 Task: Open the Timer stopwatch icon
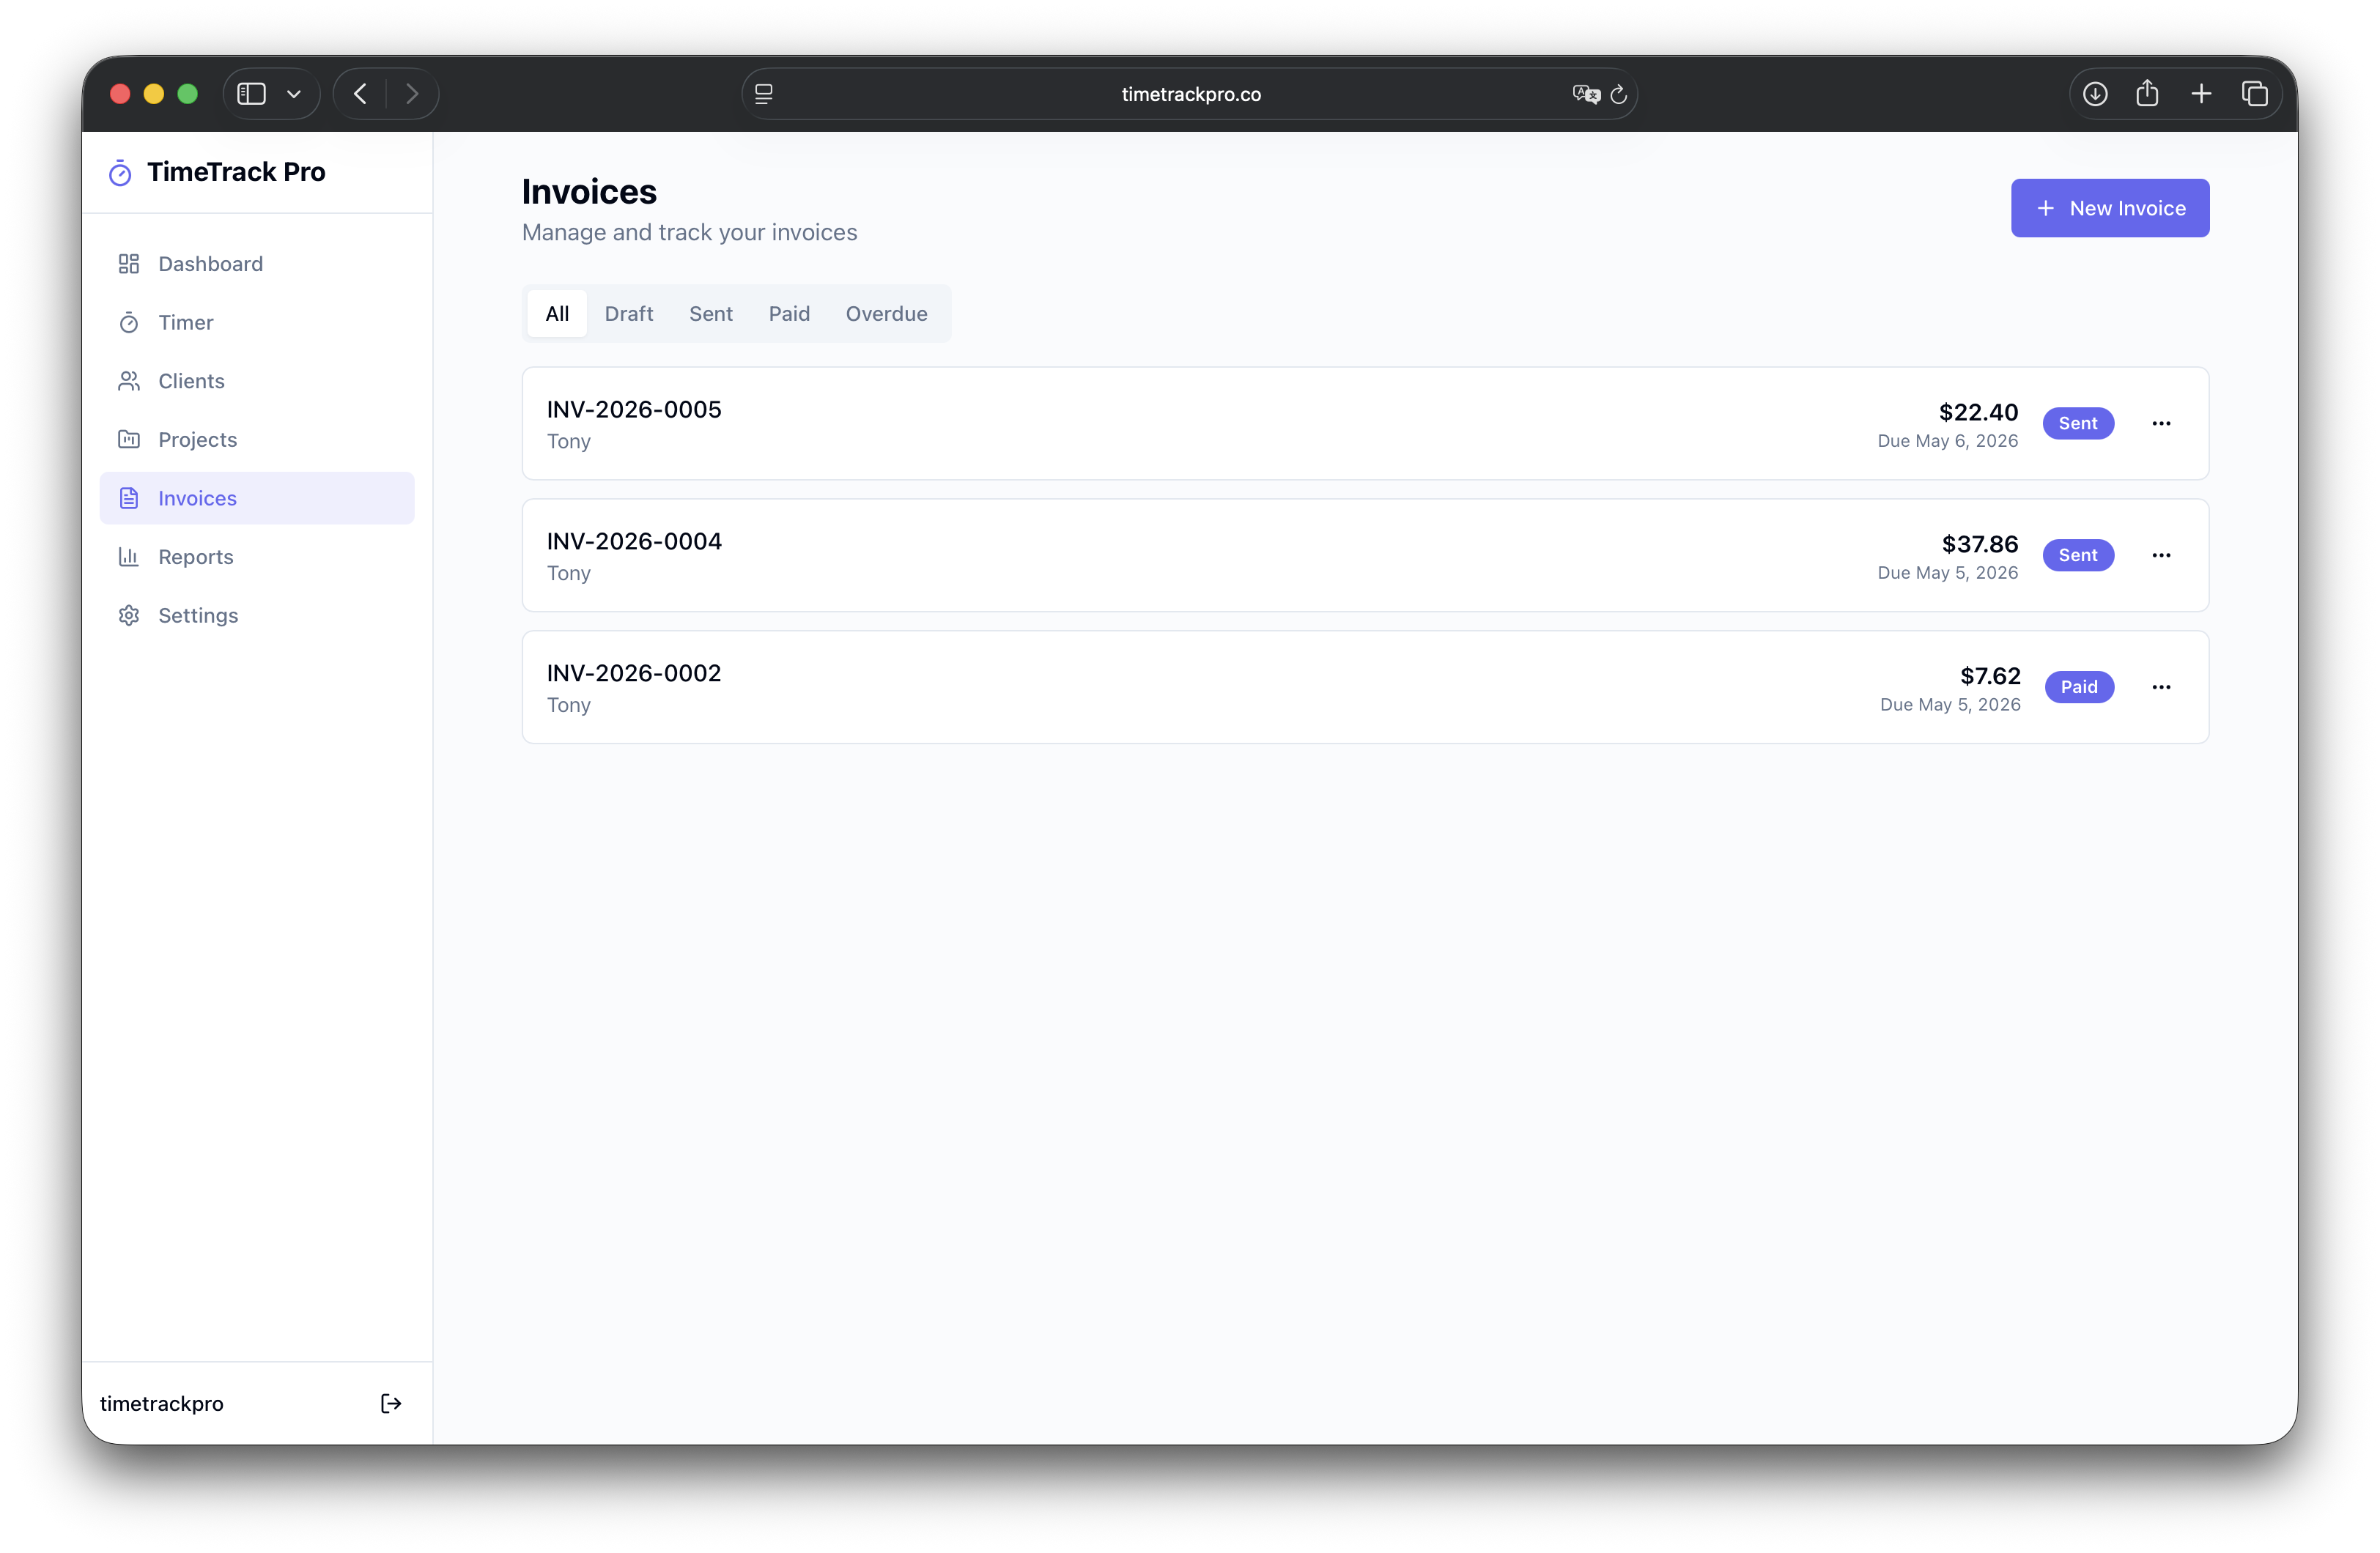(x=129, y=322)
